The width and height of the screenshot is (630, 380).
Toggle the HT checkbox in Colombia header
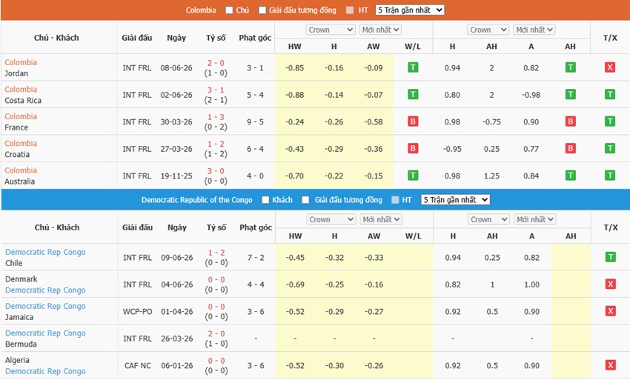point(350,10)
